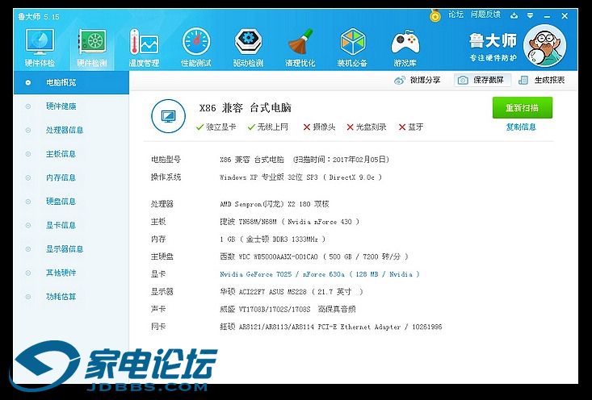Select 功耗估算 power estimate in sidebar
The width and height of the screenshot is (592, 400).
pyautogui.click(x=61, y=297)
